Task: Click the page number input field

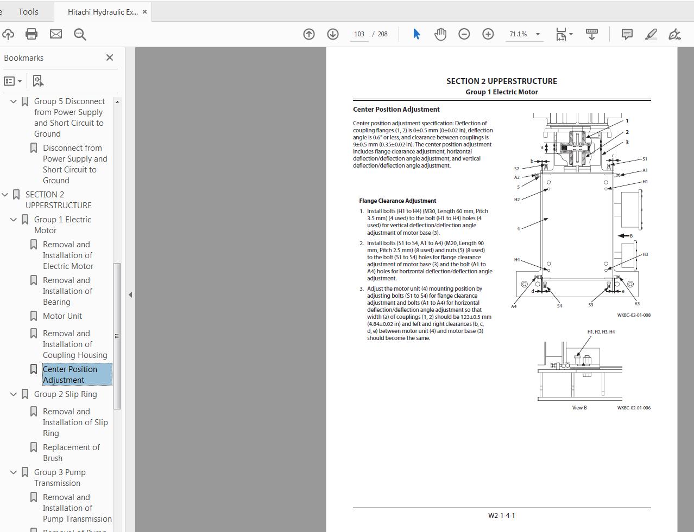Action: (x=359, y=34)
